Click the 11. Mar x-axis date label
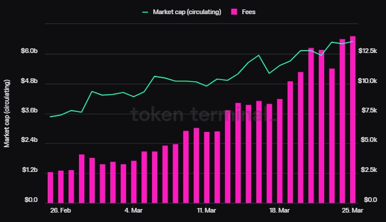 (x=206, y=210)
